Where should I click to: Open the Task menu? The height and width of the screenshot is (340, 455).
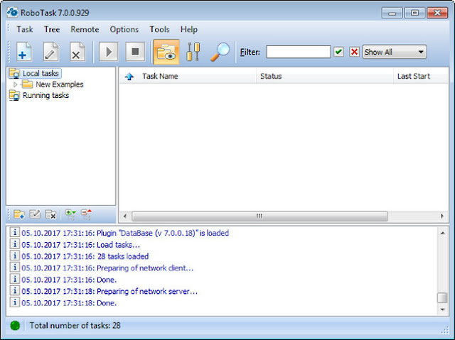[25, 30]
